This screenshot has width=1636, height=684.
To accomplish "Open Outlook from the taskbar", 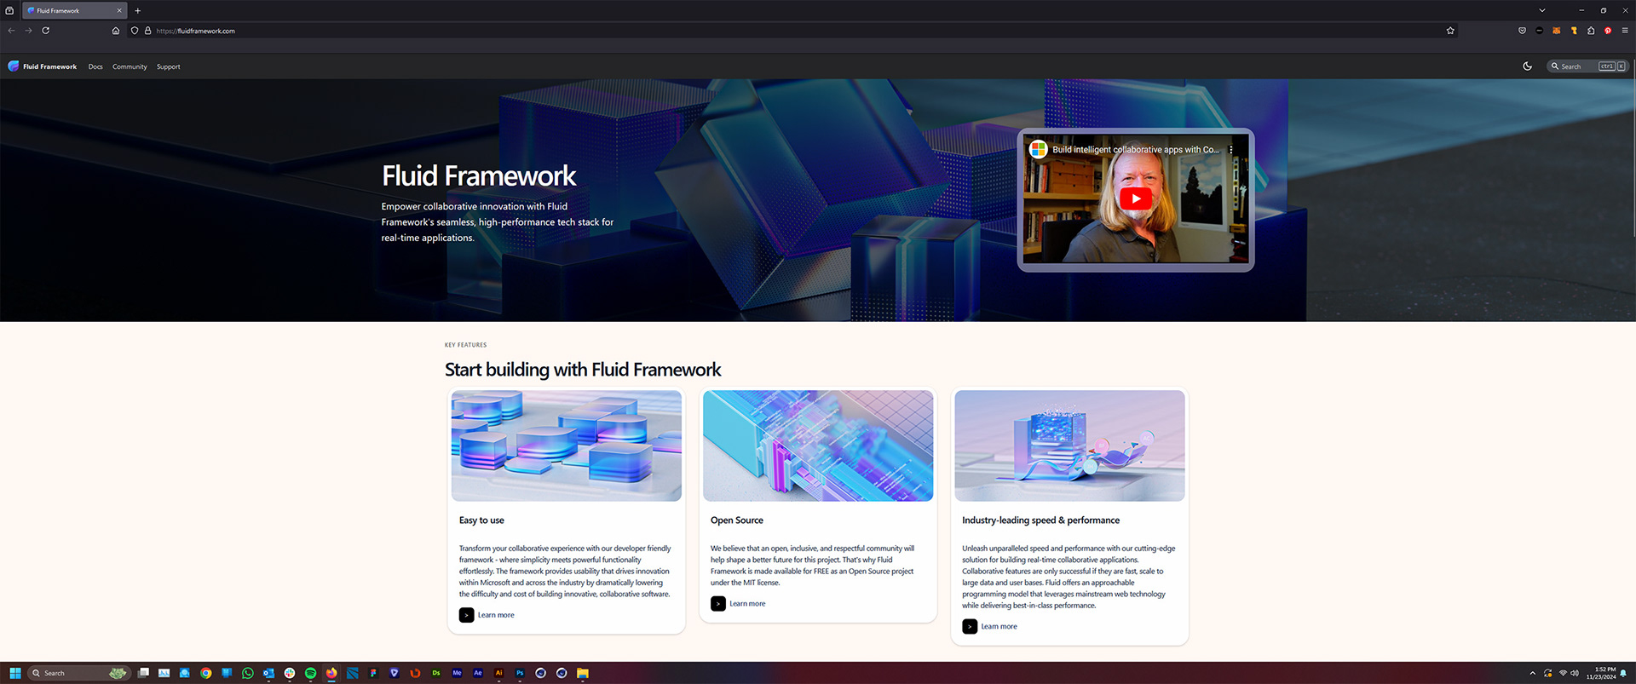I will pyautogui.click(x=268, y=673).
